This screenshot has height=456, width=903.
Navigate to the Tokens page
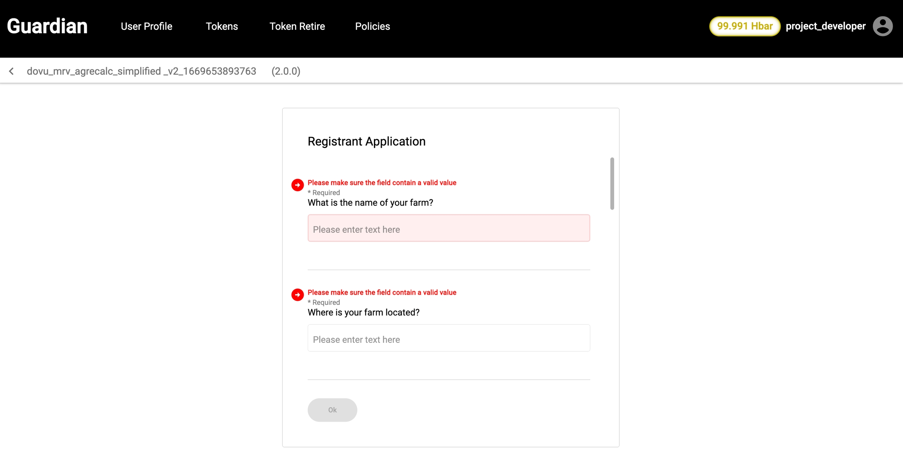coord(221,26)
